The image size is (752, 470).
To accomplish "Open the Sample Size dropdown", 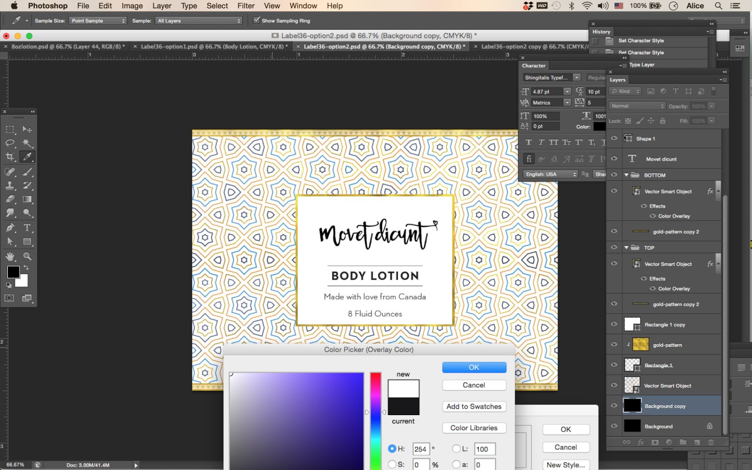I will click(x=98, y=21).
